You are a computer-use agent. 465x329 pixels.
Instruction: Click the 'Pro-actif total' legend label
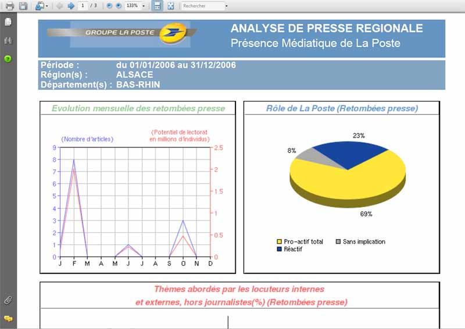(303, 241)
